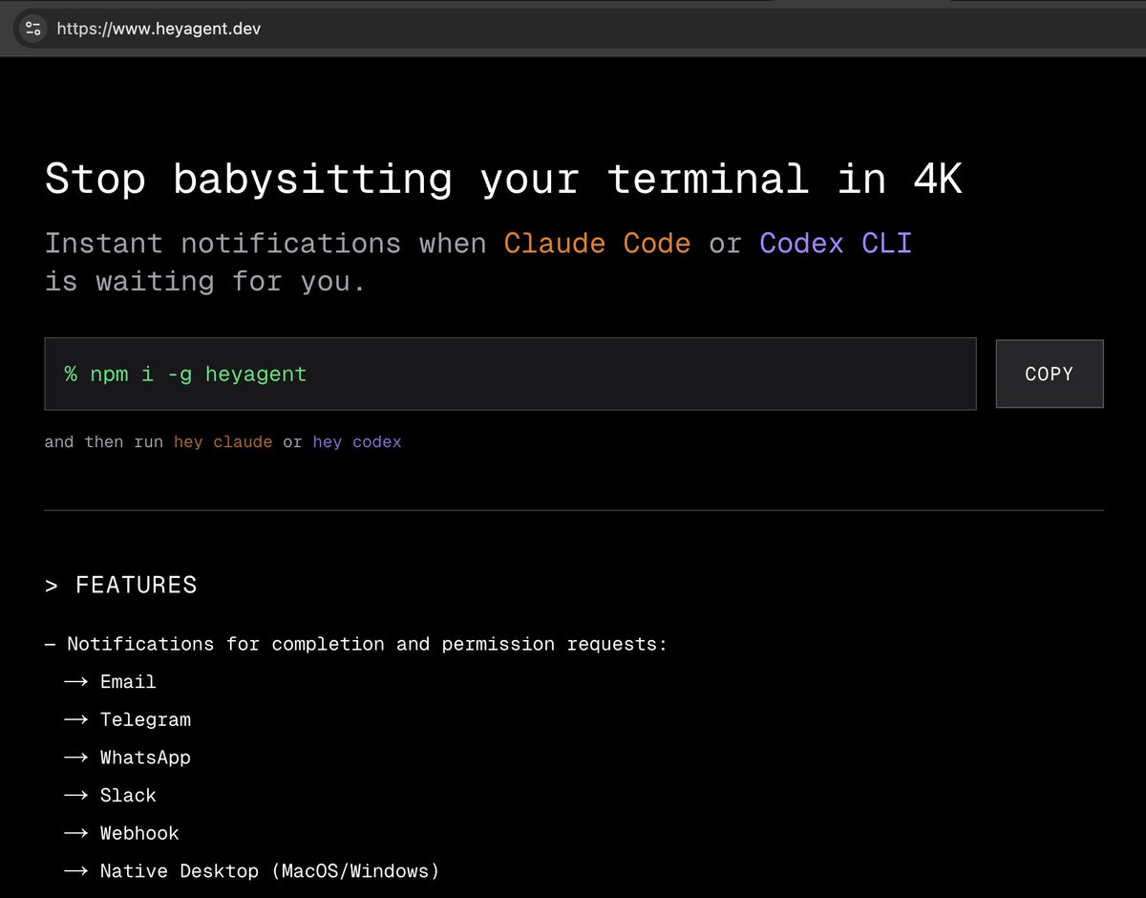Click the orange "Claude Code" text
The height and width of the screenshot is (898, 1146).
tap(597, 244)
